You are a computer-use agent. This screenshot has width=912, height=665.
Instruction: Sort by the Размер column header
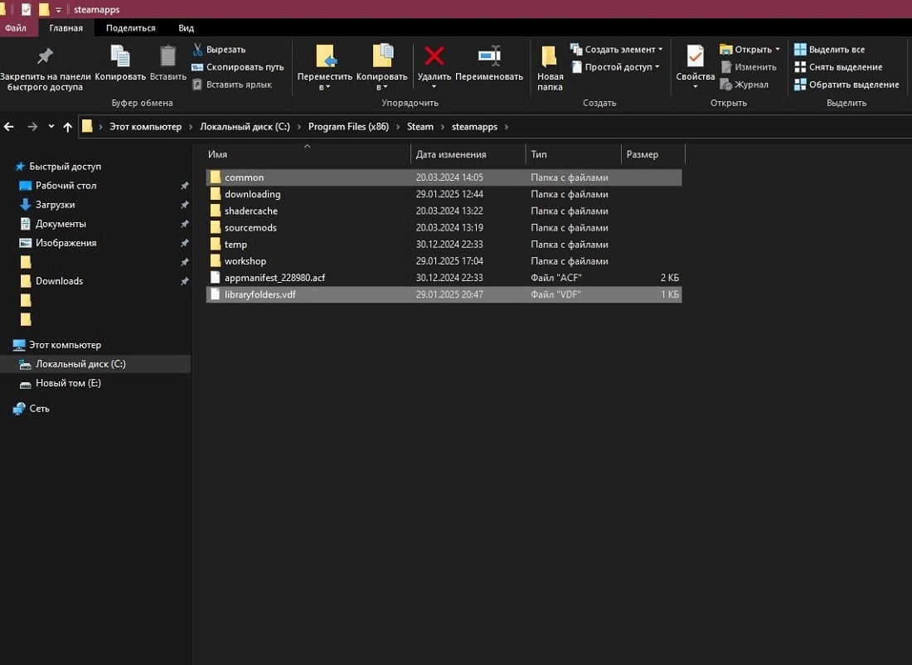click(653, 154)
